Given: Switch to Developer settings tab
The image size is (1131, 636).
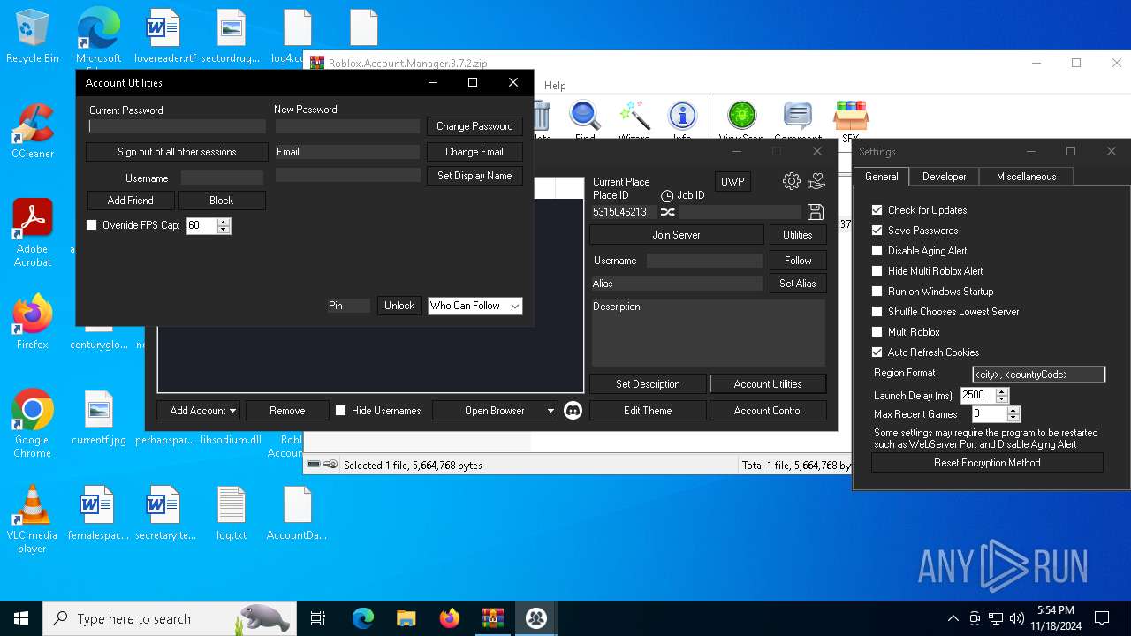Looking at the screenshot, I should pyautogui.click(x=945, y=177).
